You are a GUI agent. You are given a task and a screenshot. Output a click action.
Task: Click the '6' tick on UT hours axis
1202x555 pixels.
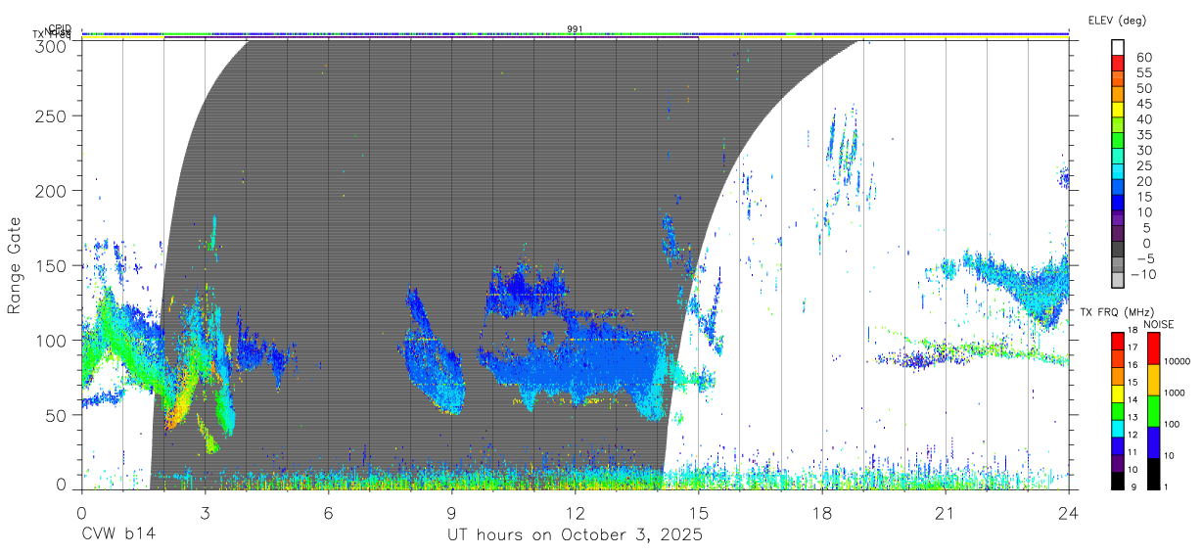328,512
